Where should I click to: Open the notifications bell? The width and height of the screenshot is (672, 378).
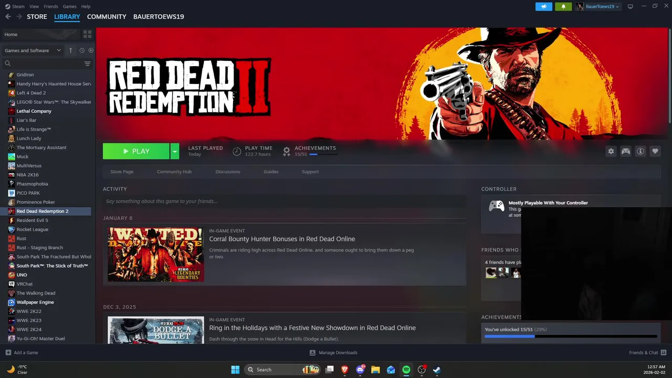pos(563,6)
